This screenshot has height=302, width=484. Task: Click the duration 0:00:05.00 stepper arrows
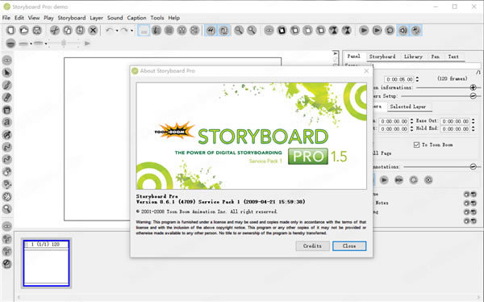tap(417, 79)
